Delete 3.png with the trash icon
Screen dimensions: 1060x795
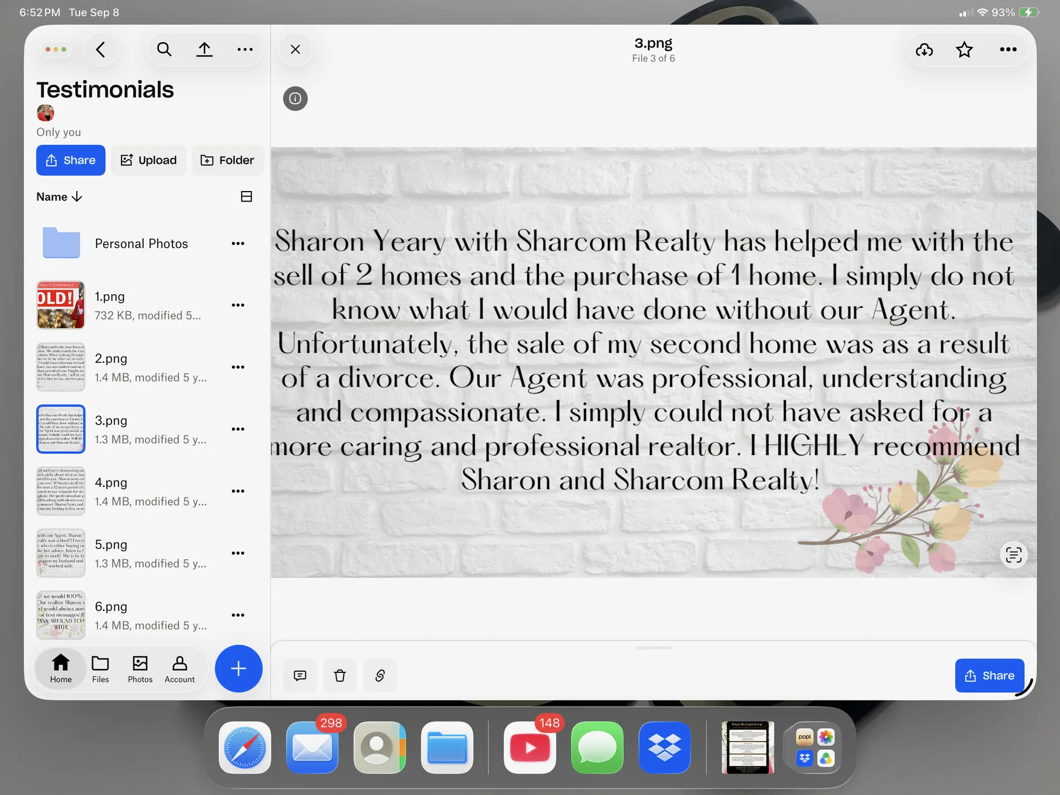(340, 676)
